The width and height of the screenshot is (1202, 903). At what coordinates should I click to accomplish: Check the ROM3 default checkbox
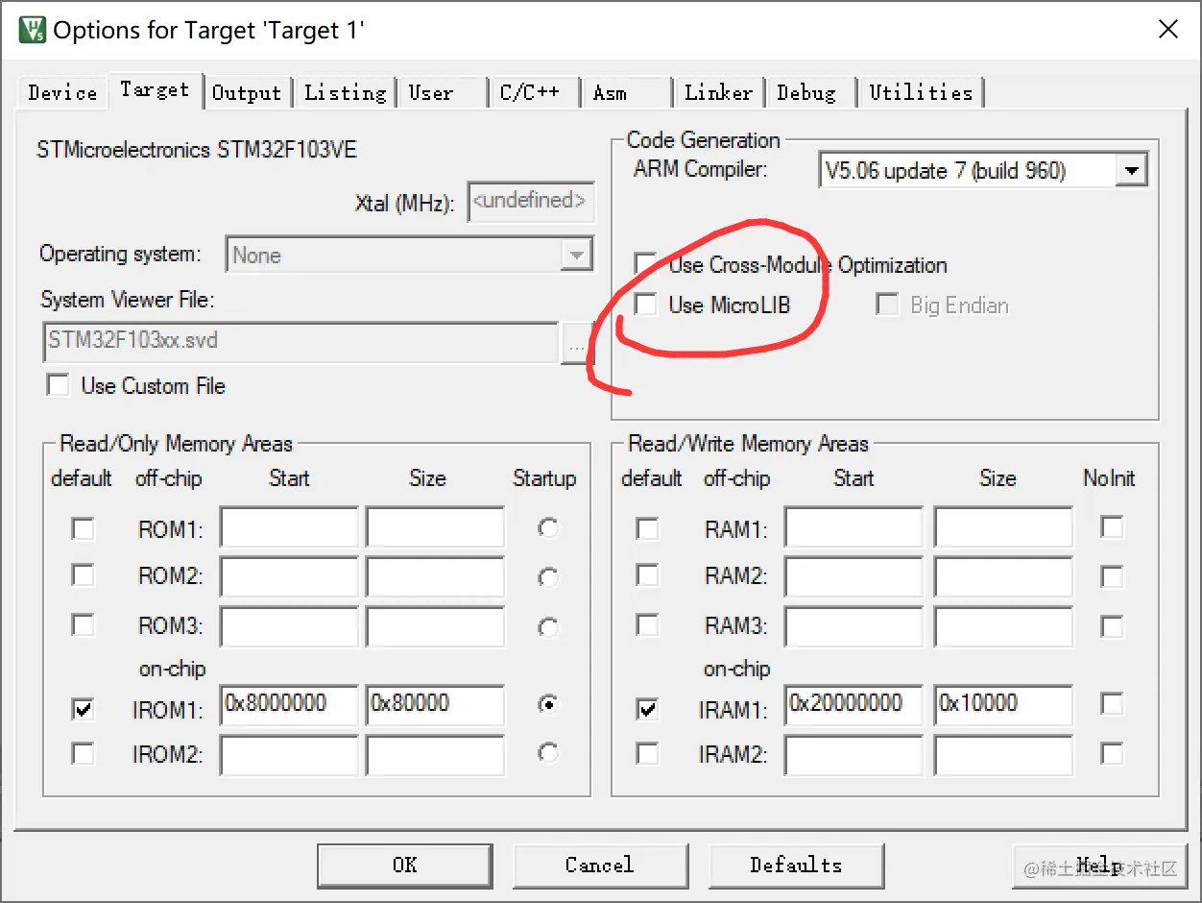coord(84,624)
